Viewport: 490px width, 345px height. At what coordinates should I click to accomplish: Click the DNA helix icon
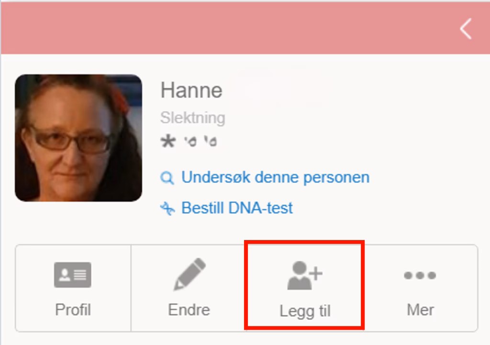click(167, 208)
